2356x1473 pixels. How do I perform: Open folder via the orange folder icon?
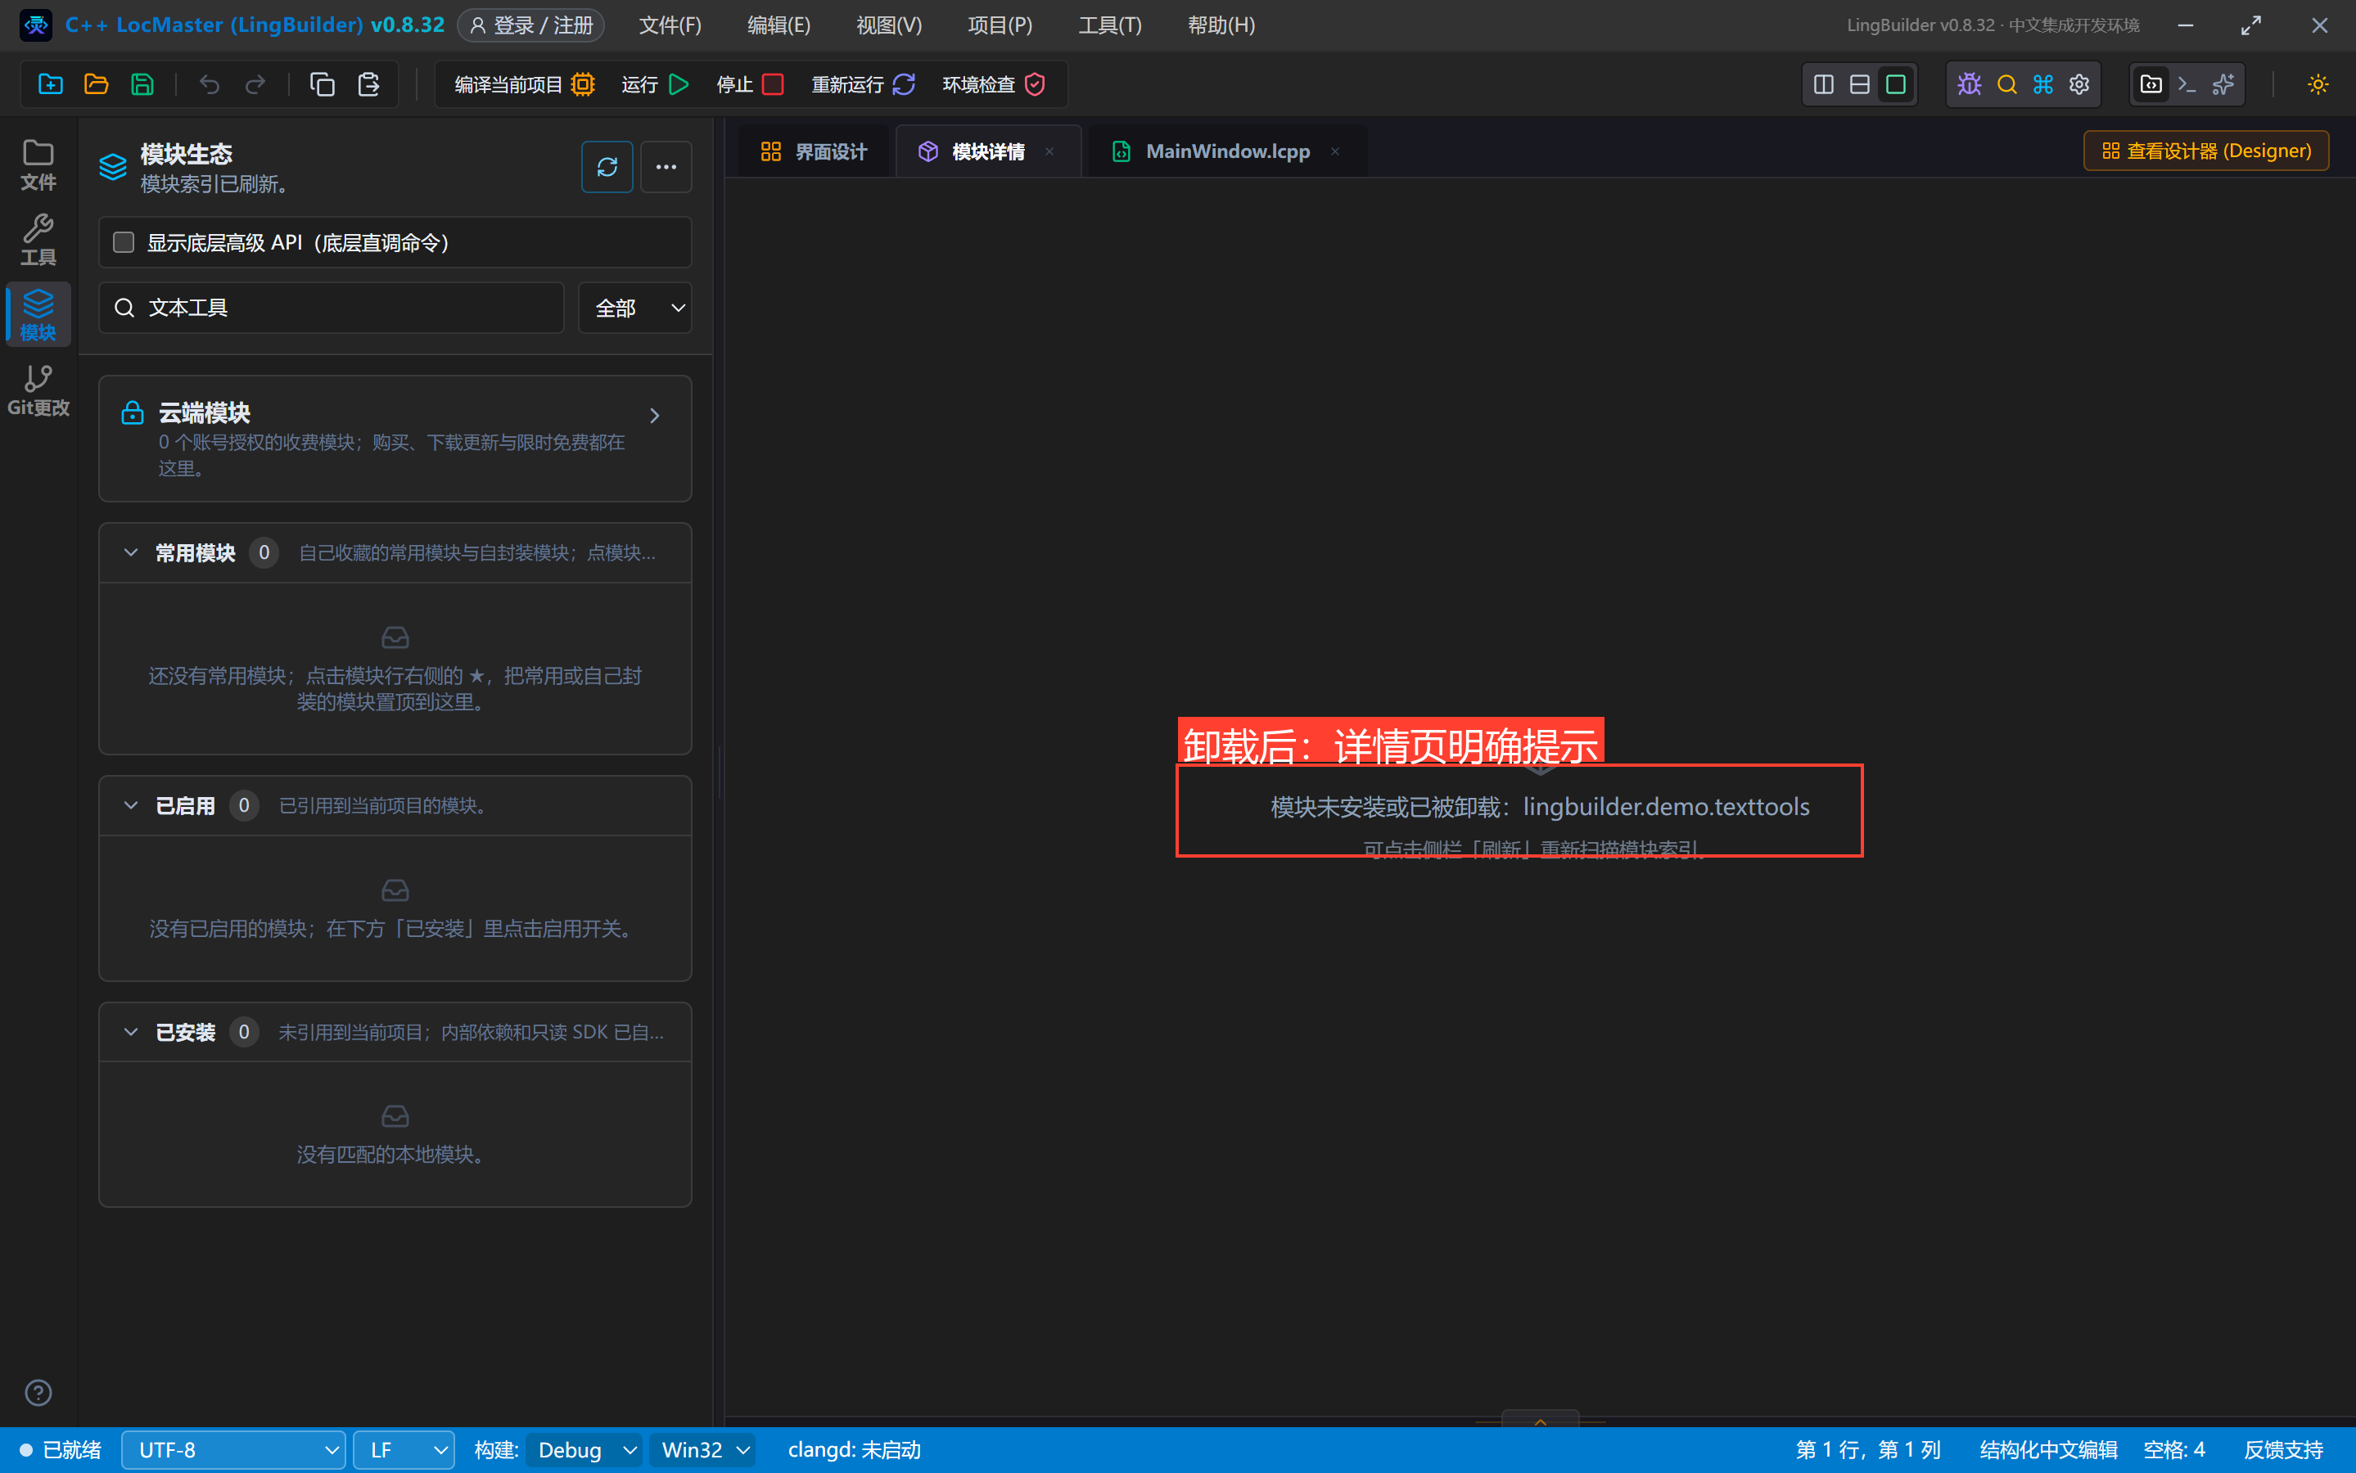(97, 85)
